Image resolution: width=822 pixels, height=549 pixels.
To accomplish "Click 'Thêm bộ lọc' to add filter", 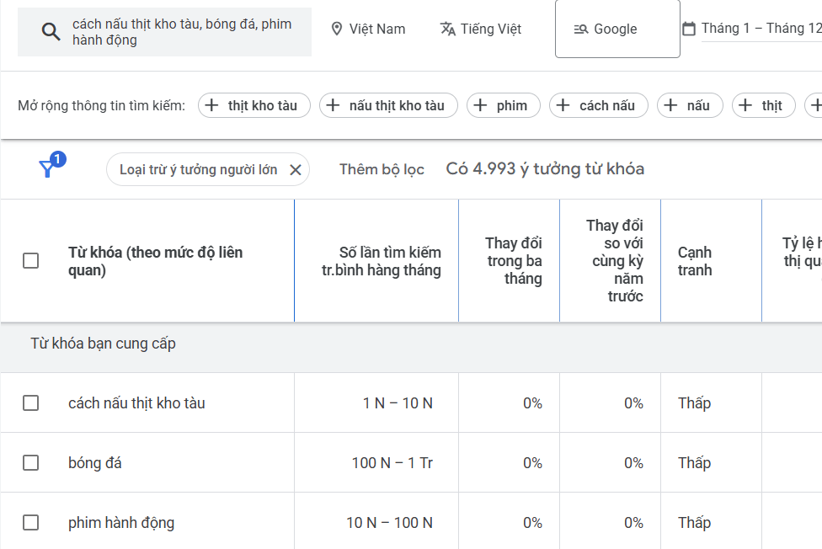I will [382, 169].
